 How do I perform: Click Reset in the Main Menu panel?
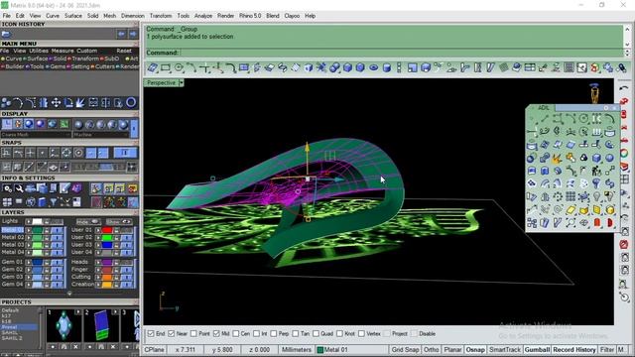pos(124,51)
